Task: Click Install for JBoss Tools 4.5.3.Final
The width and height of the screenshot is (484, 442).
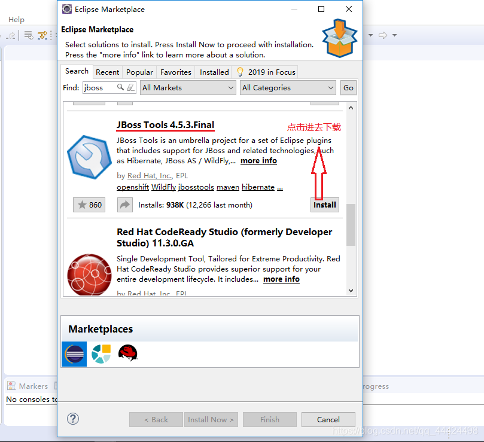Action: (x=325, y=205)
